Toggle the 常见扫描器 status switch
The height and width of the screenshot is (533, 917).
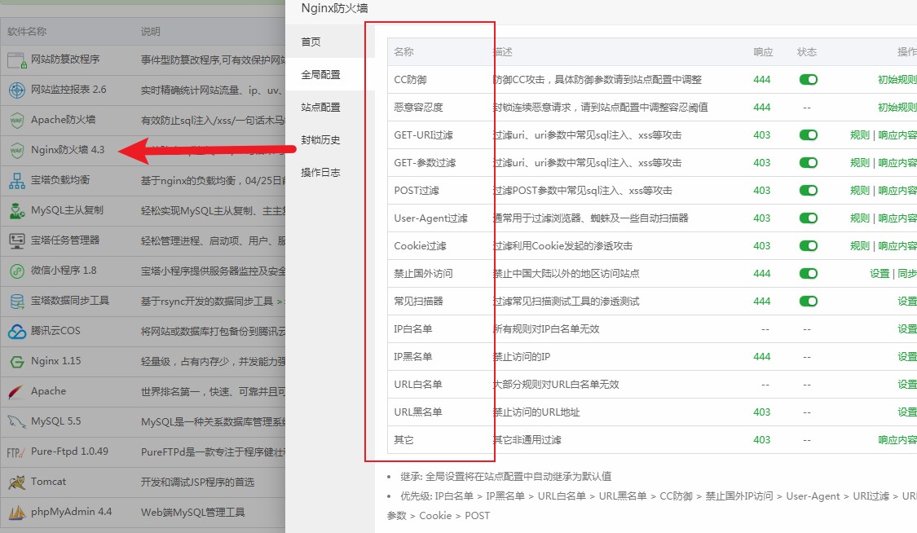click(809, 302)
